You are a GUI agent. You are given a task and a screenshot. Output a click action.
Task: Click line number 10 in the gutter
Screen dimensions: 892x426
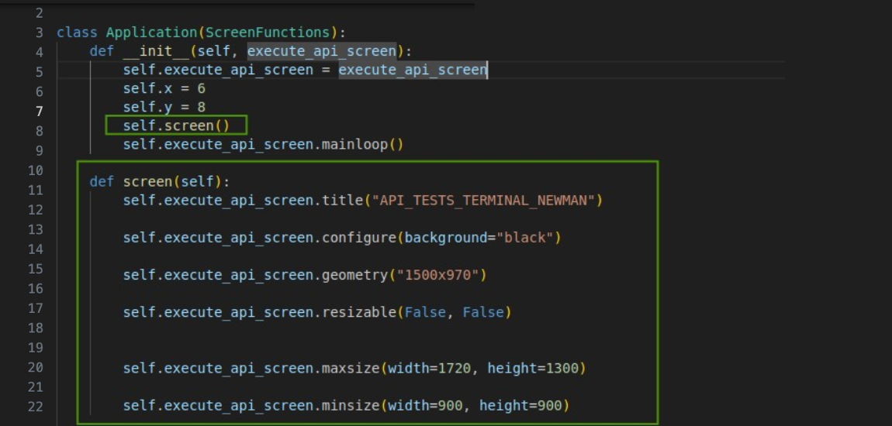point(35,170)
